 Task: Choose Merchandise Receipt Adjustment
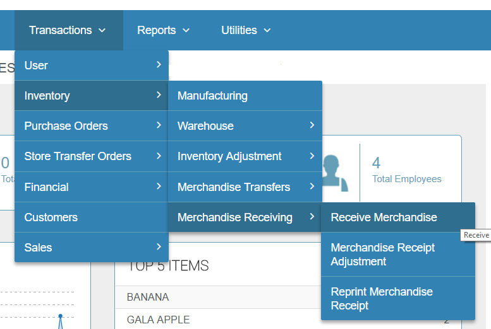[x=398, y=255]
